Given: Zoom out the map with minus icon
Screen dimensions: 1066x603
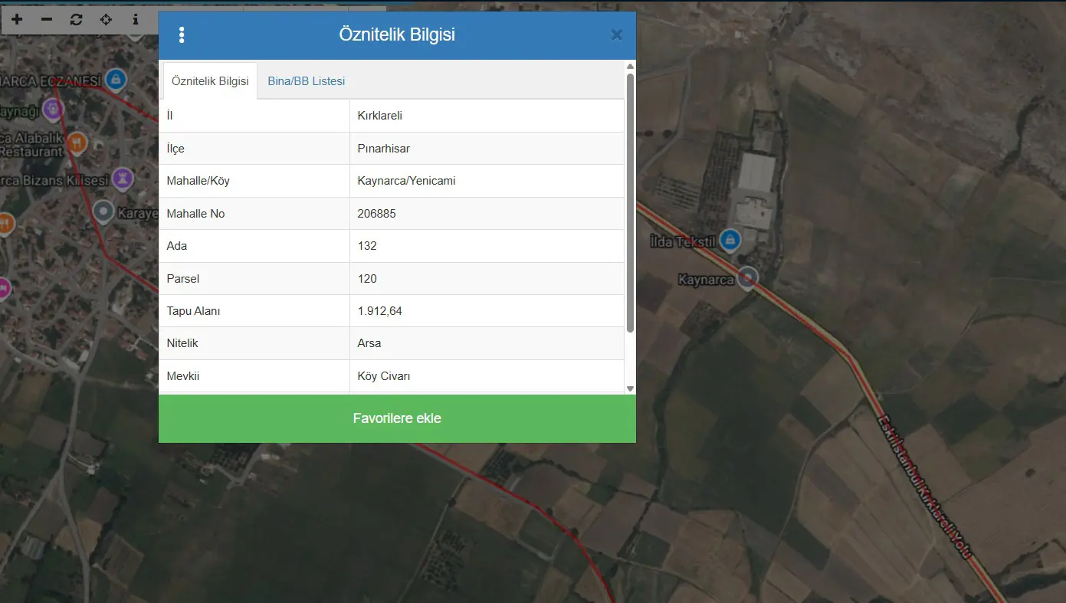Looking at the screenshot, I should pos(47,19).
